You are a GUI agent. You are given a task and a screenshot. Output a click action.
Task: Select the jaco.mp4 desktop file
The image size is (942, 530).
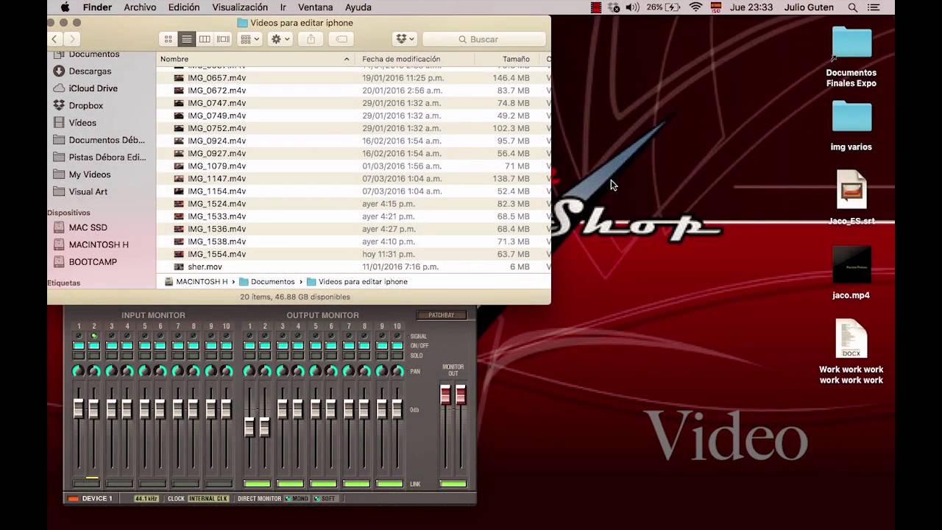click(x=851, y=272)
